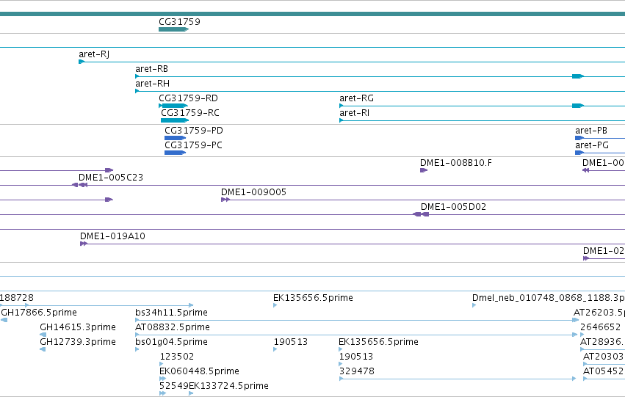Select the GH12739.3prime EST
Viewport: 625px width, 397px height.
tap(78, 342)
